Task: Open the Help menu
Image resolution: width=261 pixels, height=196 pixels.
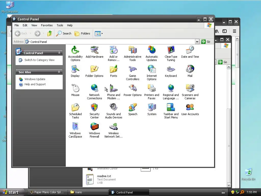Action: [70, 25]
